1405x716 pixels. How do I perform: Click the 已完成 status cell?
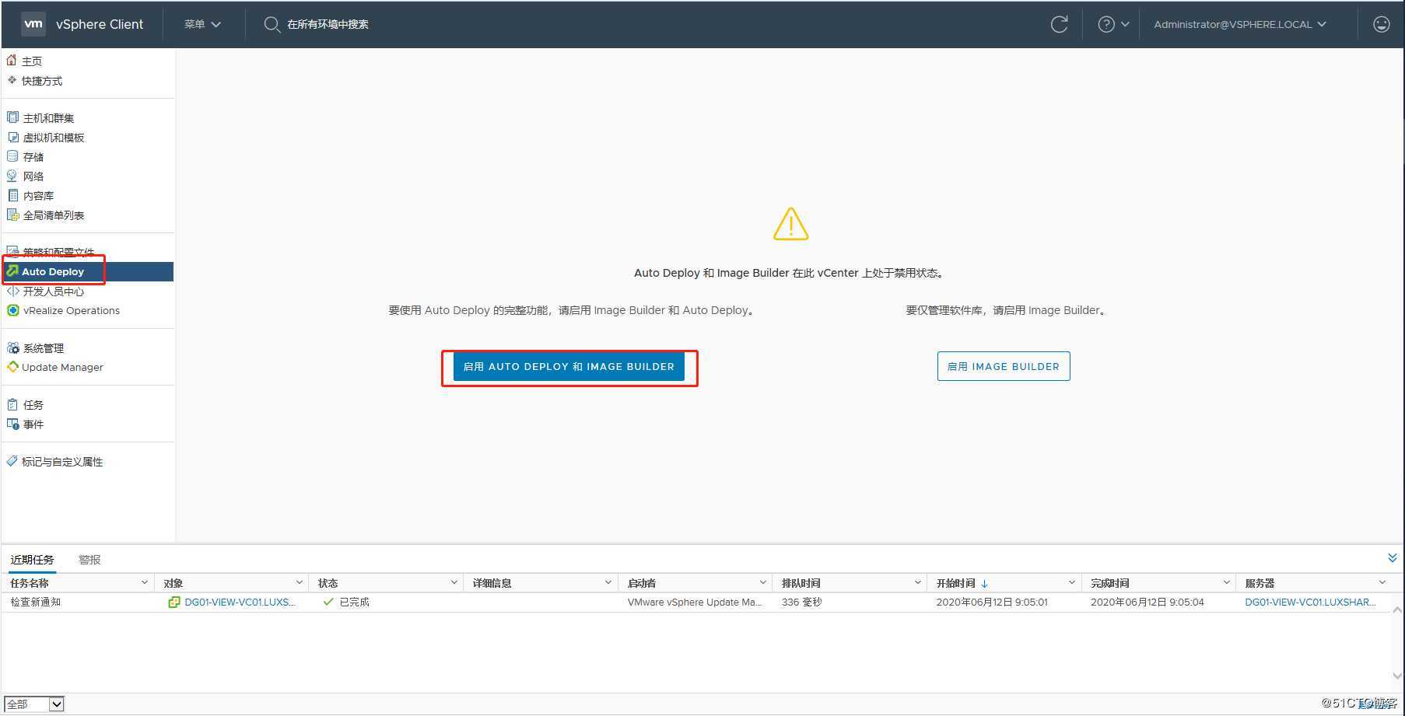[x=355, y=602]
